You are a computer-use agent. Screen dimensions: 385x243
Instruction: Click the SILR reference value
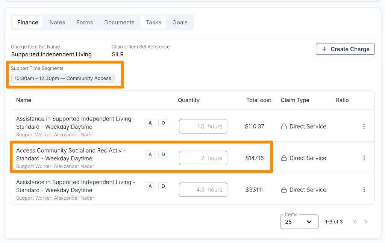(118, 54)
